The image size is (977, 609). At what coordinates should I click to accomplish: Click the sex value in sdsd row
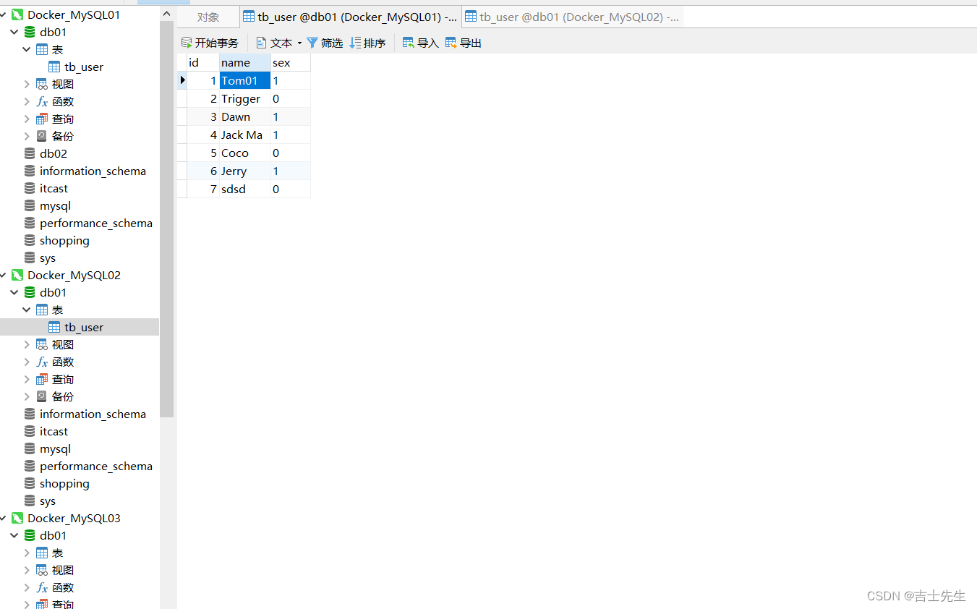291,189
